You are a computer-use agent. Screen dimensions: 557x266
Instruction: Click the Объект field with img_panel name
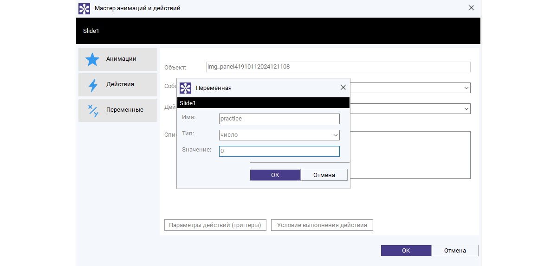[x=338, y=67]
